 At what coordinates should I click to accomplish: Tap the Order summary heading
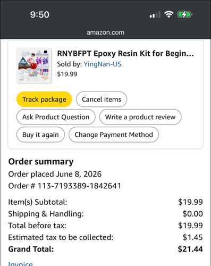click(x=41, y=162)
